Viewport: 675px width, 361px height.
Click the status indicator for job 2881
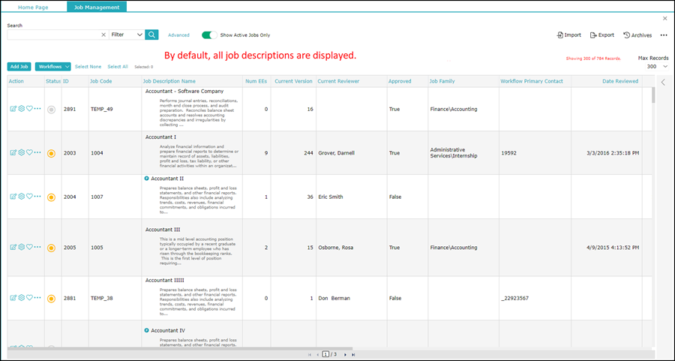(51, 299)
